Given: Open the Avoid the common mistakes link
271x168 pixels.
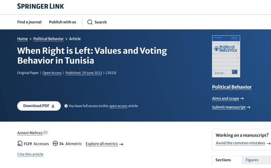Looking at the screenshot, I should pos(241,143).
